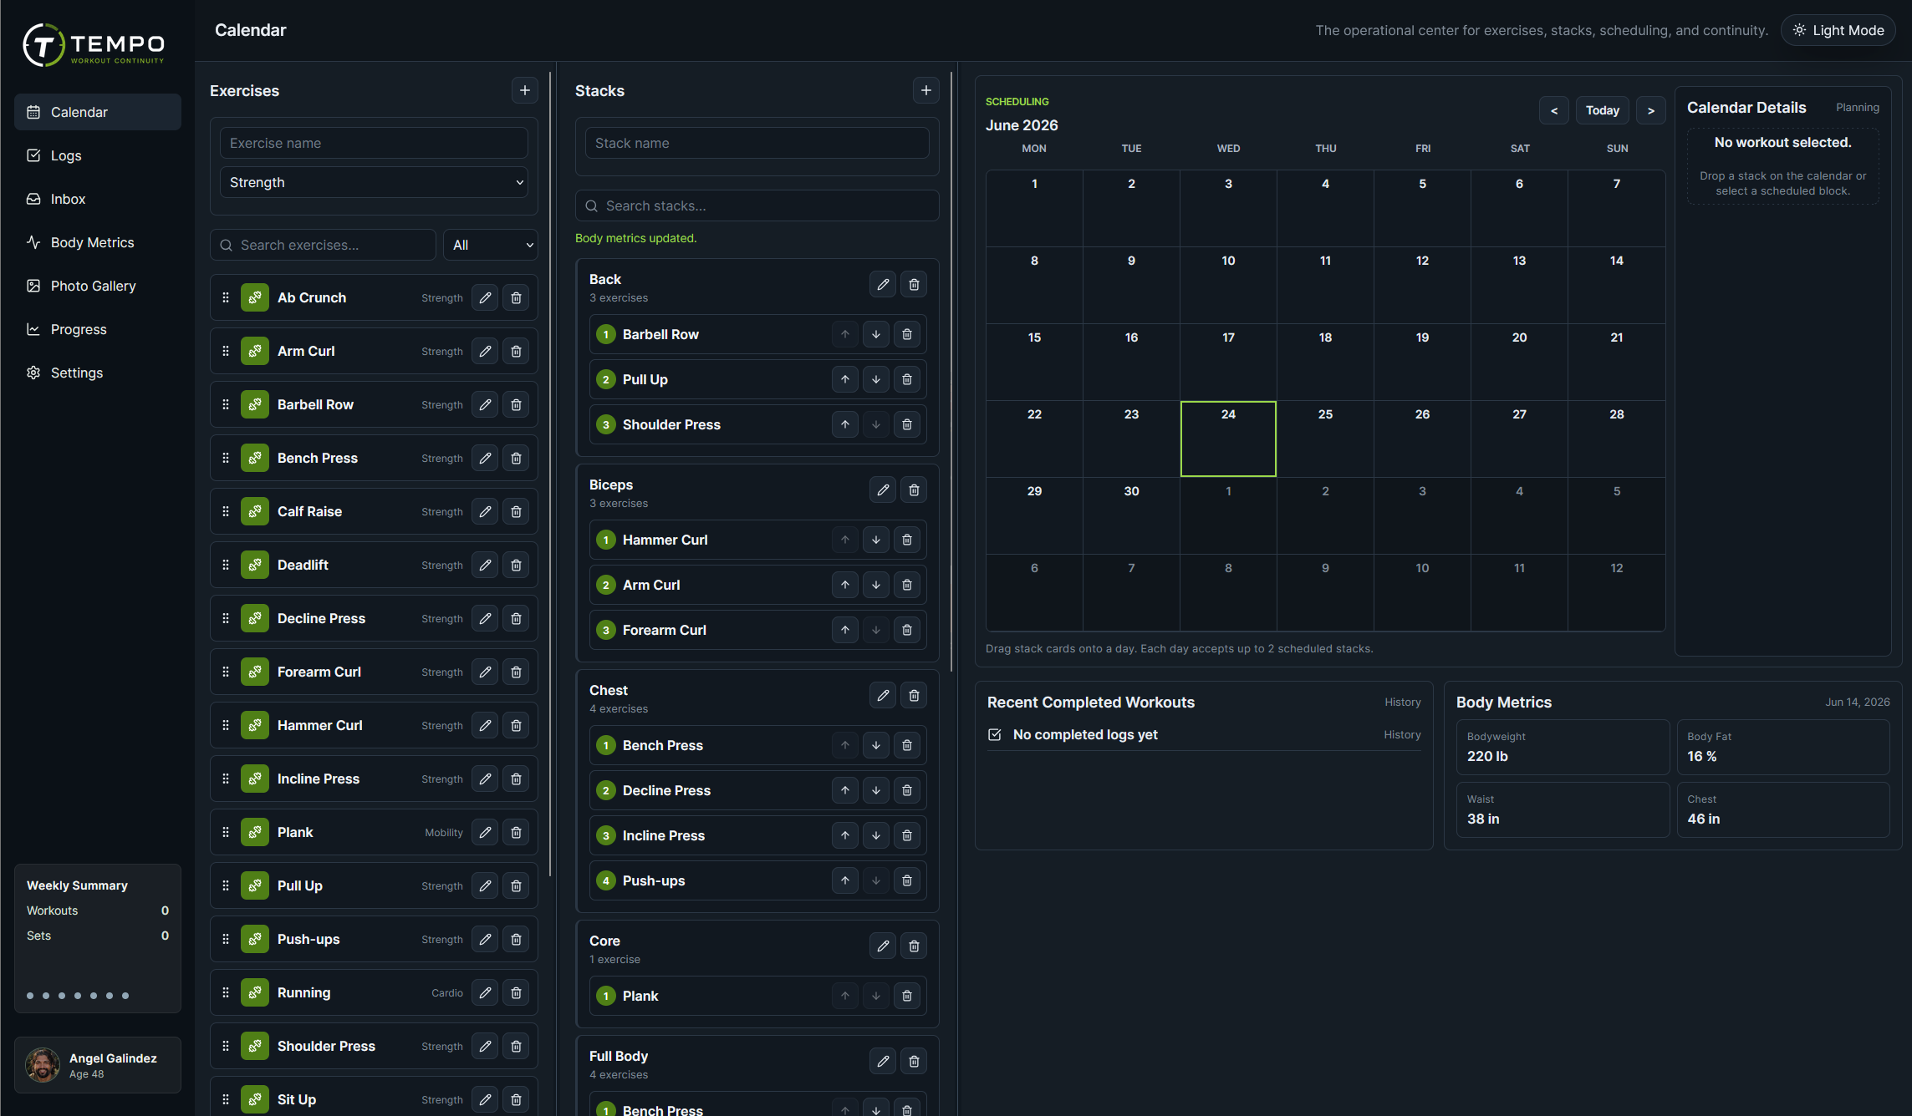Remove Plank from Core stack
Image resolution: width=1912 pixels, height=1116 pixels.
(x=907, y=996)
